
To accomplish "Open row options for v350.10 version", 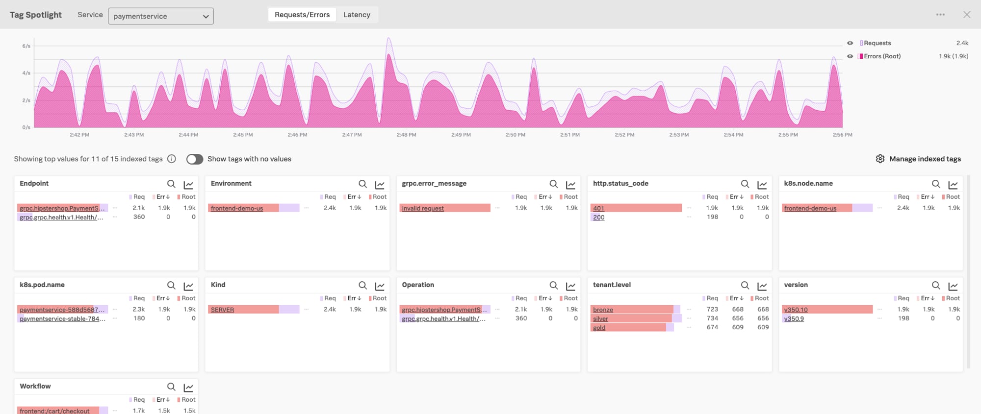I will pos(879,309).
